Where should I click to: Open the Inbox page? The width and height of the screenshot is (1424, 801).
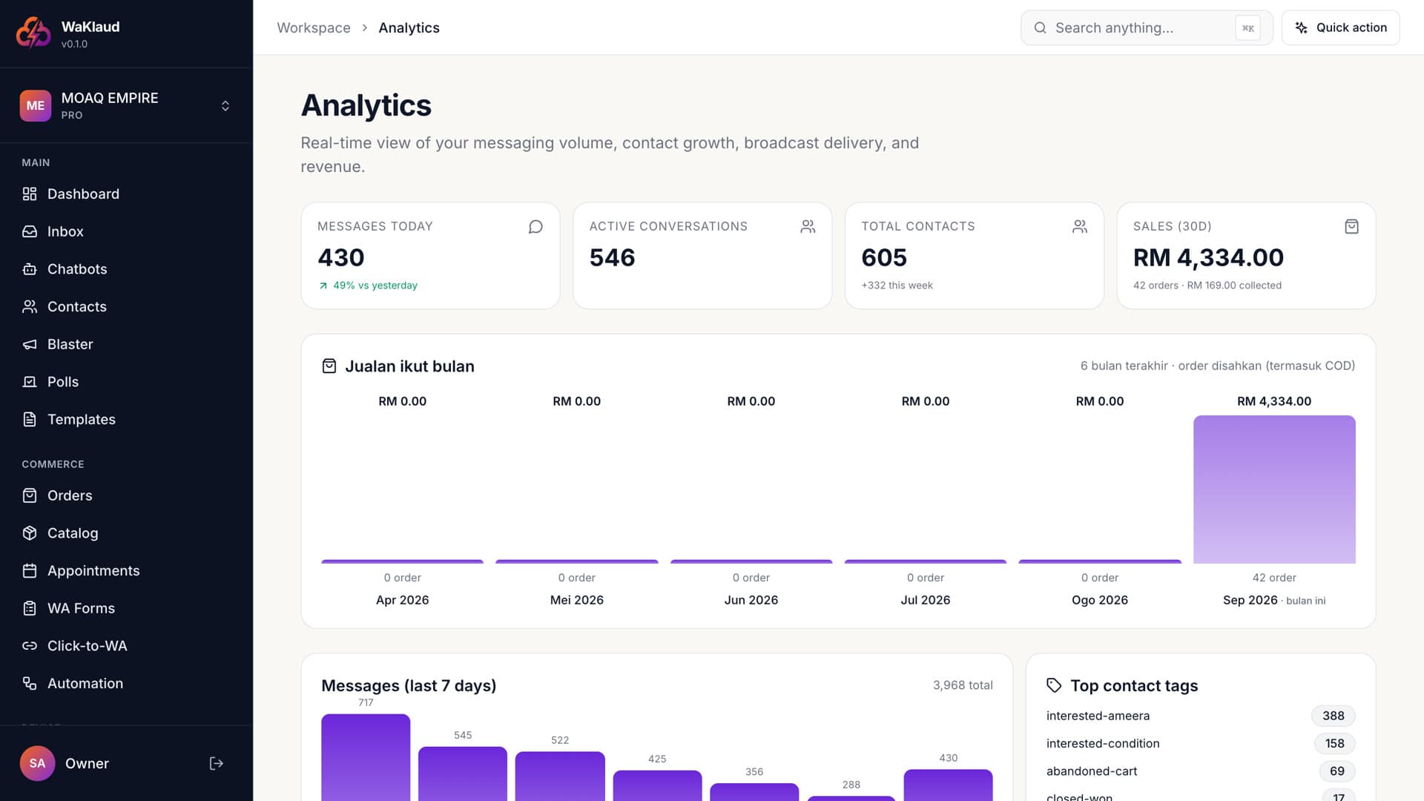click(126, 231)
